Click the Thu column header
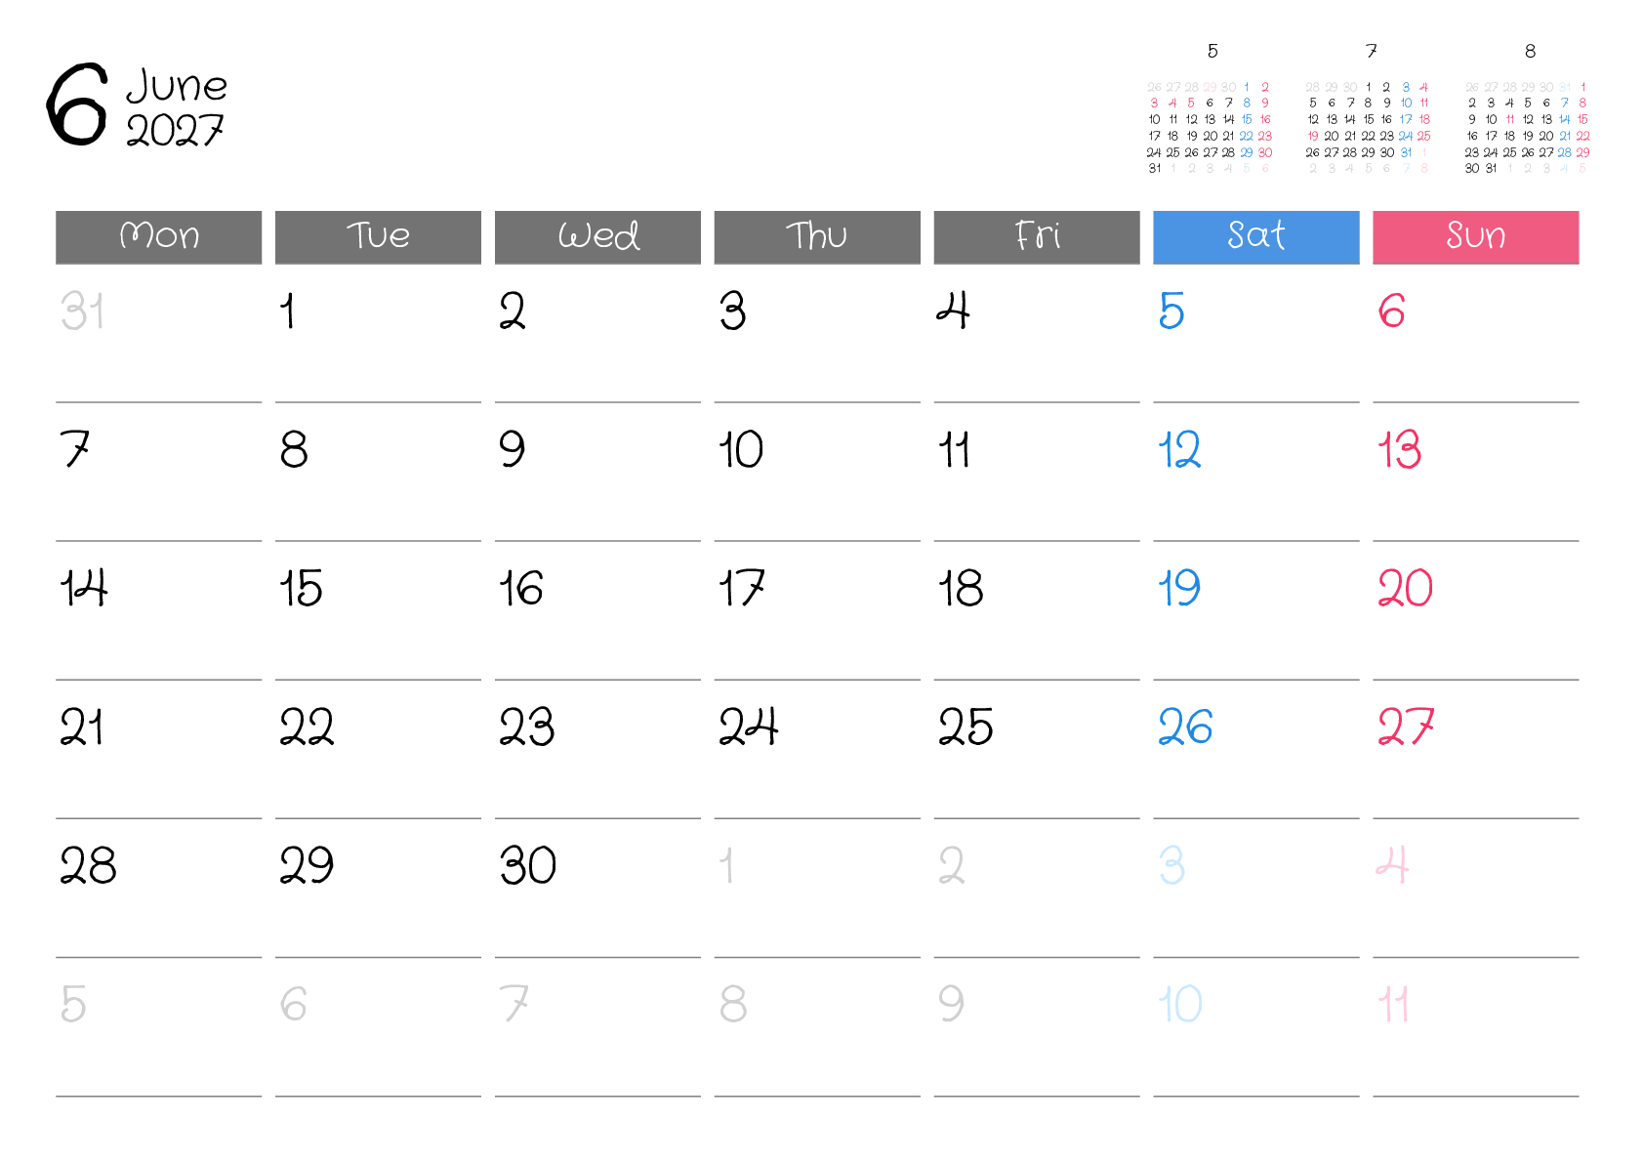Screen dimensions: 1644x1163 click(817, 236)
